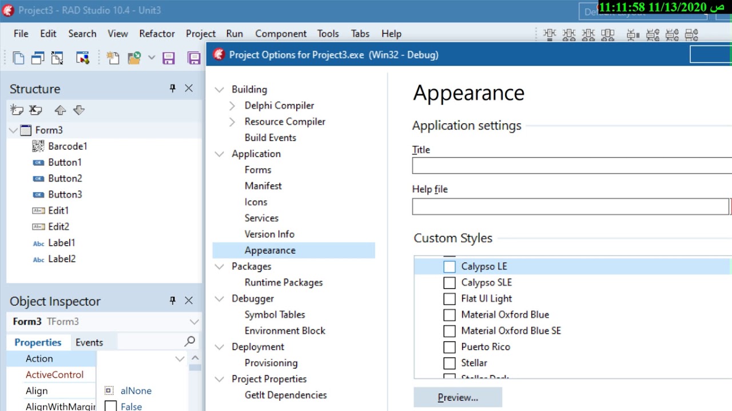The image size is (732, 411).
Task: Pin the Structure panel with pushpin icon
Action: coord(172,88)
